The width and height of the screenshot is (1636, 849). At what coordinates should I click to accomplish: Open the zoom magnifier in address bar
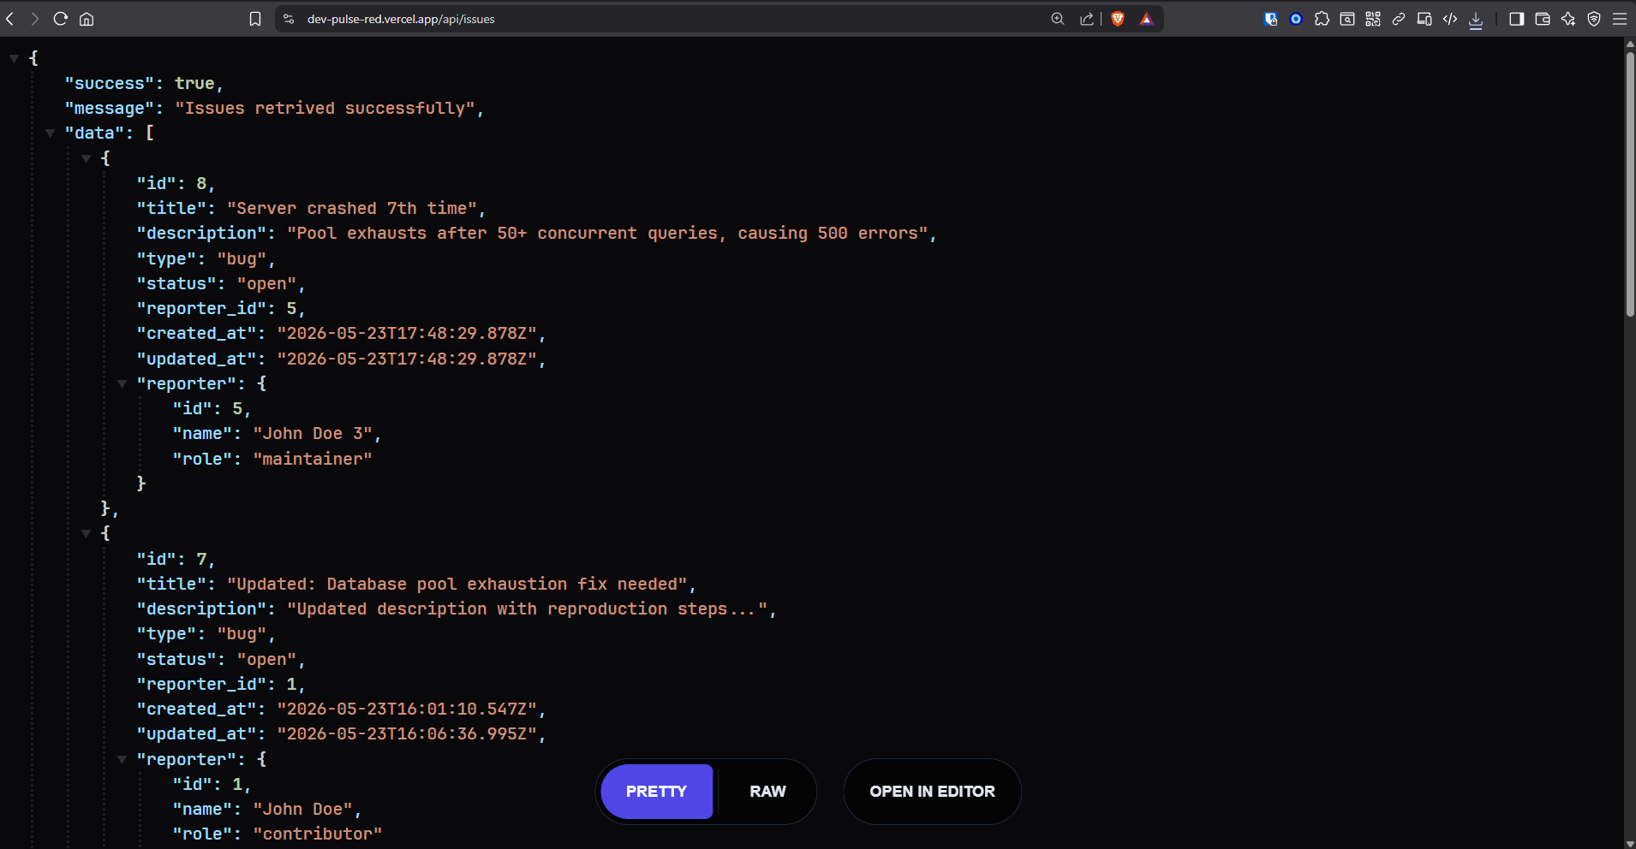click(1058, 19)
